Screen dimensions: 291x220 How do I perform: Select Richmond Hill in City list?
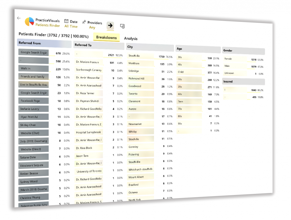point(140,78)
